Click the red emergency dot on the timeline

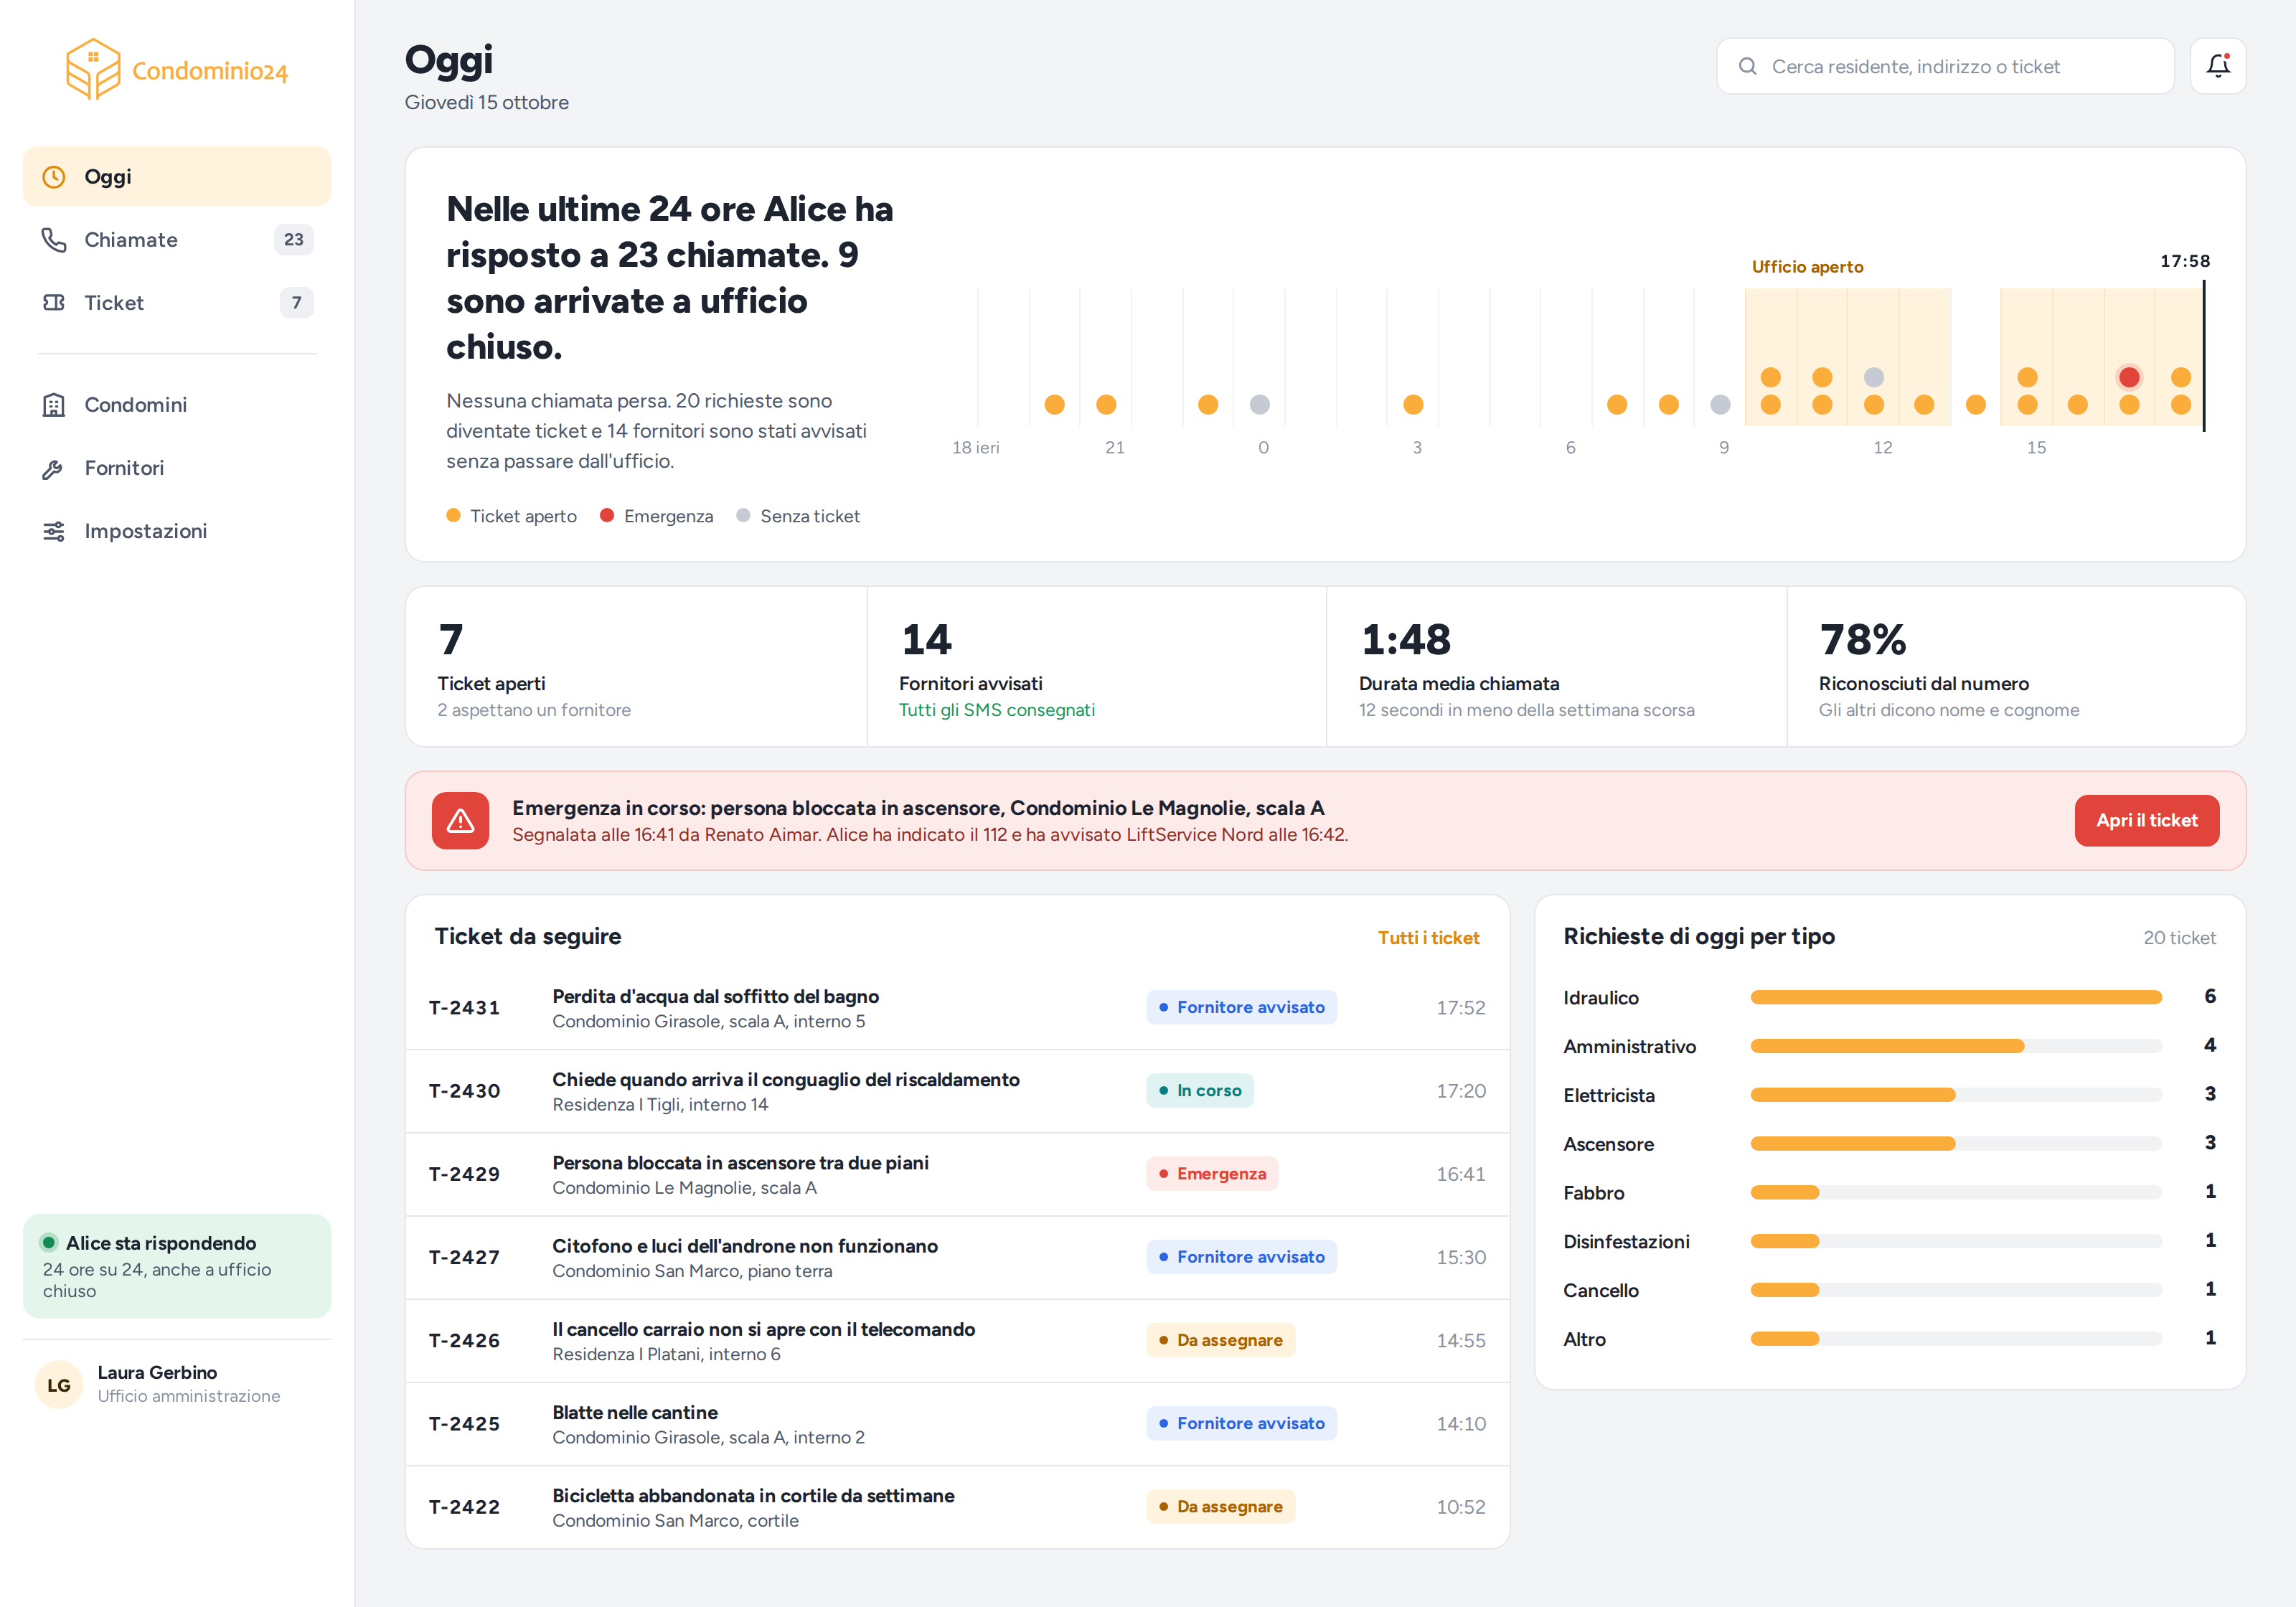(x=2129, y=377)
